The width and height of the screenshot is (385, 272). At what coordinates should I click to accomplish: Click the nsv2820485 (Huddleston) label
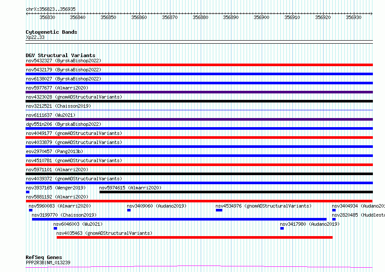click(x=358, y=215)
